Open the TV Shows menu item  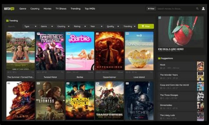pyautogui.click(x=61, y=9)
